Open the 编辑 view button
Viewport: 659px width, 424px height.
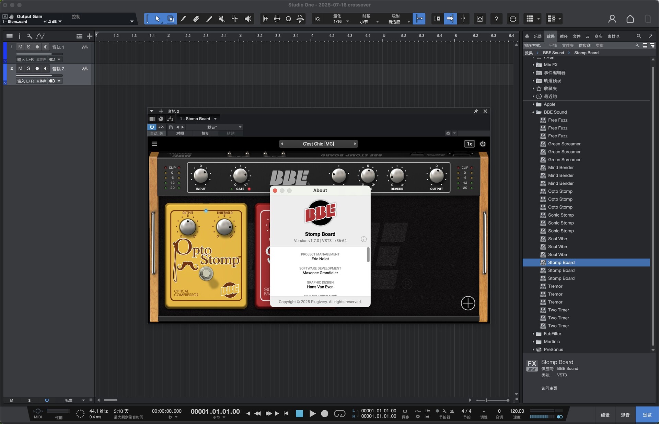tap(605, 415)
